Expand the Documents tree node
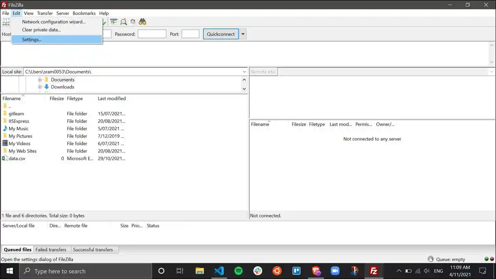This screenshot has width=496, height=279. tap(40, 80)
